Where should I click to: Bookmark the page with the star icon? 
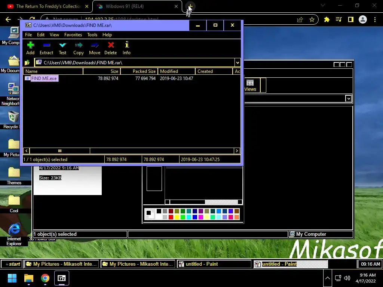[x=312, y=20]
